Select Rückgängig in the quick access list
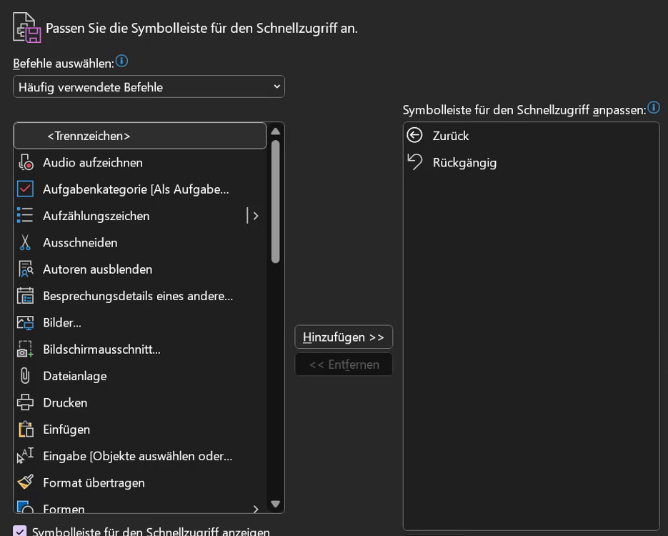 pyautogui.click(x=464, y=163)
